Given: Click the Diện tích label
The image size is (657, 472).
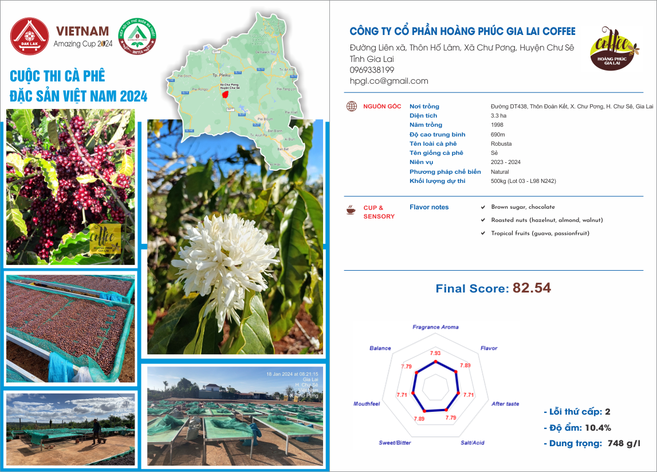Looking at the screenshot, I should [x=423, y=116].
